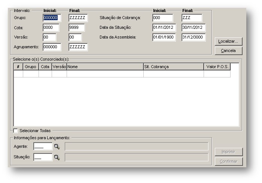This screenshot has width=262, height=183.
Task: Select Data da Situação initial date 01/11/2012
Action: (164, 28)
